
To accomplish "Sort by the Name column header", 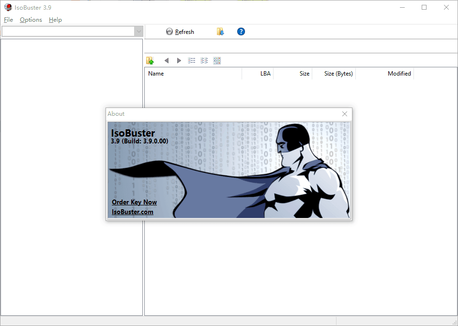I will point(193,74).
